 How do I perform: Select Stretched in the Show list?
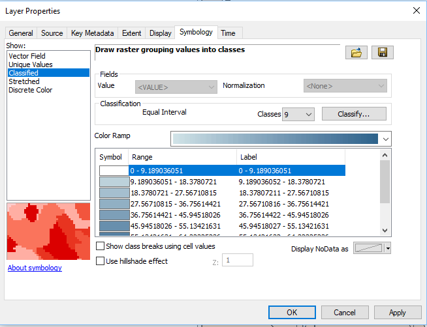click(x=24, y=81)
